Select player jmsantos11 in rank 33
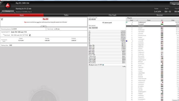Viewport: 179px width, 101px height. click(141, 82)
